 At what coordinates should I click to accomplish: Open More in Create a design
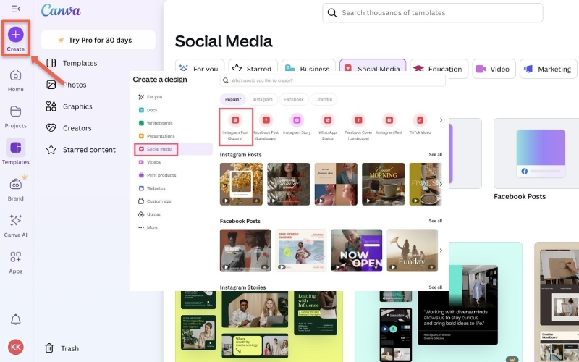[x=148, y=227]
